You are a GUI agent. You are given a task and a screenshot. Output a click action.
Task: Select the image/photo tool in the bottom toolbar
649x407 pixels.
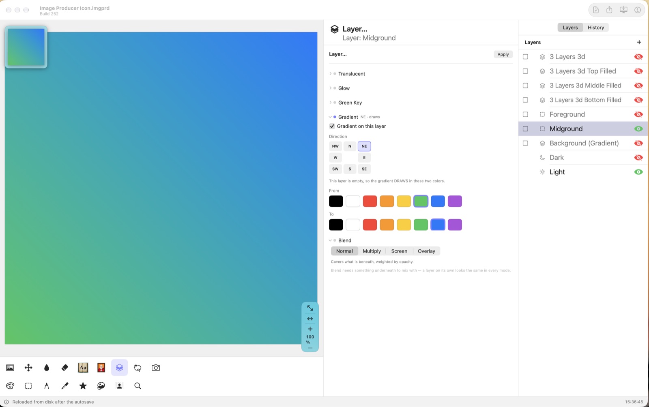click(10, 368)
